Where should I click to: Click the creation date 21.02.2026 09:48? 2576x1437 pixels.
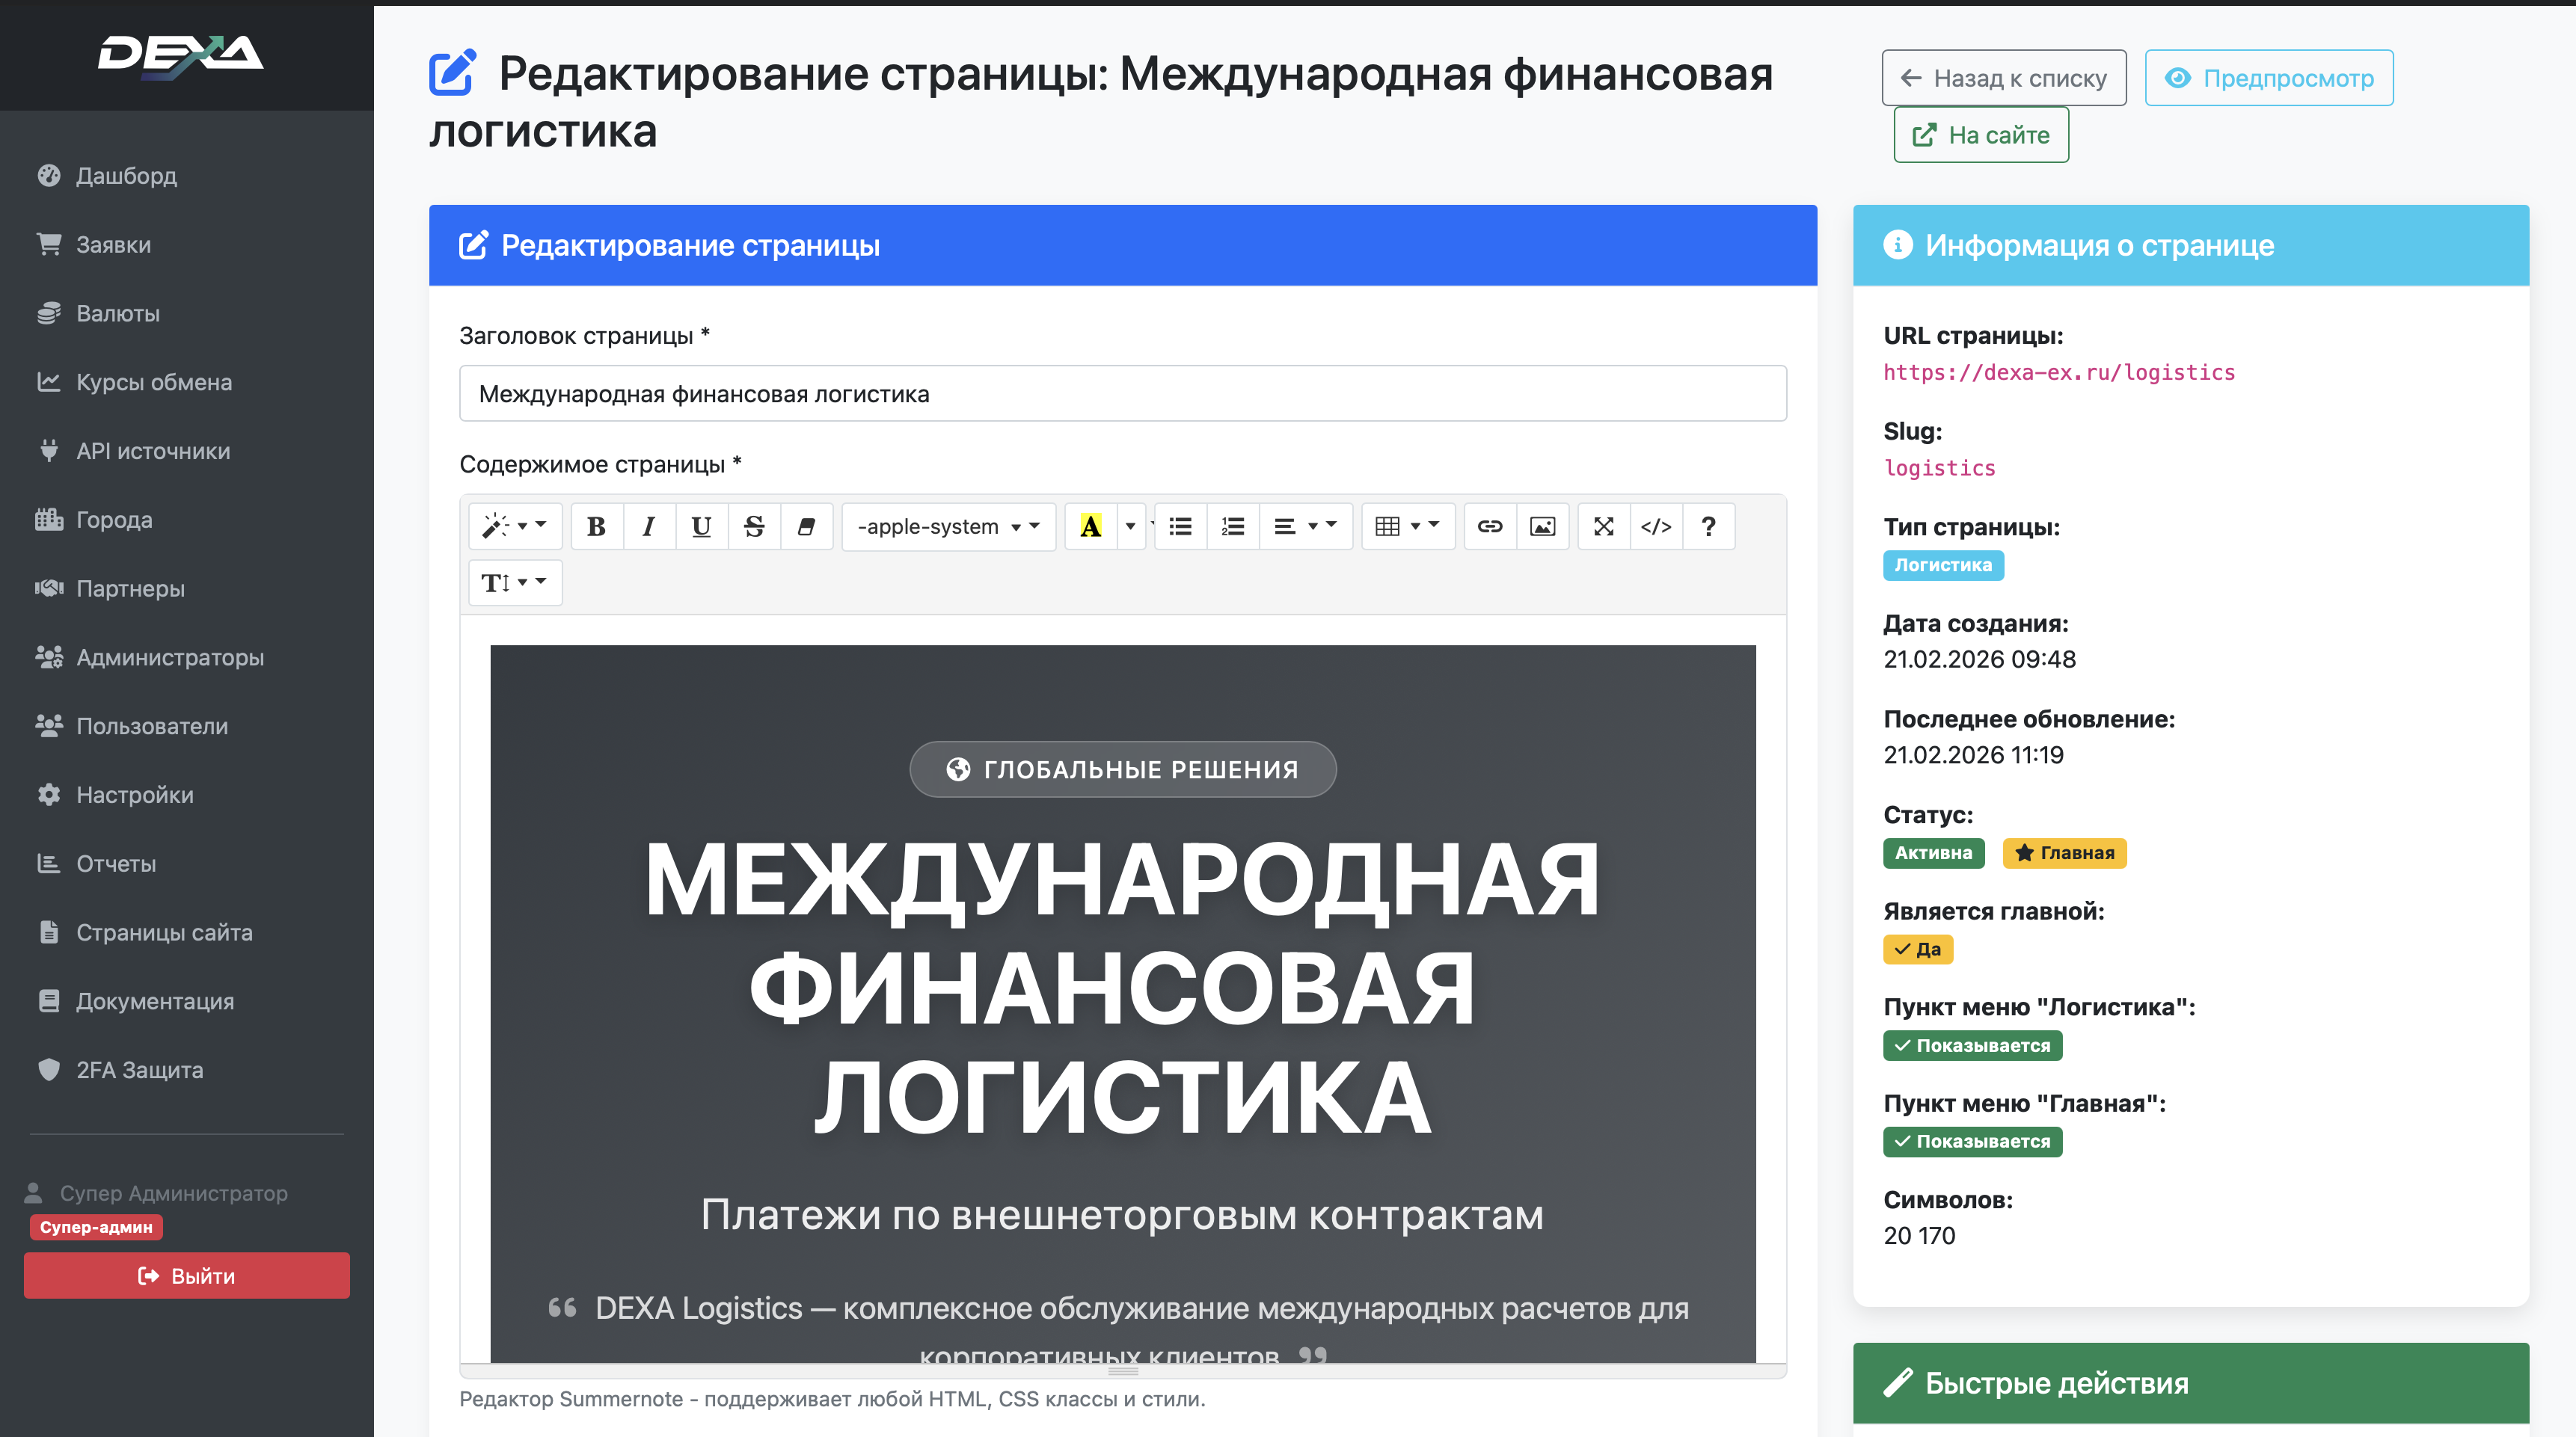click(1979, 659)
